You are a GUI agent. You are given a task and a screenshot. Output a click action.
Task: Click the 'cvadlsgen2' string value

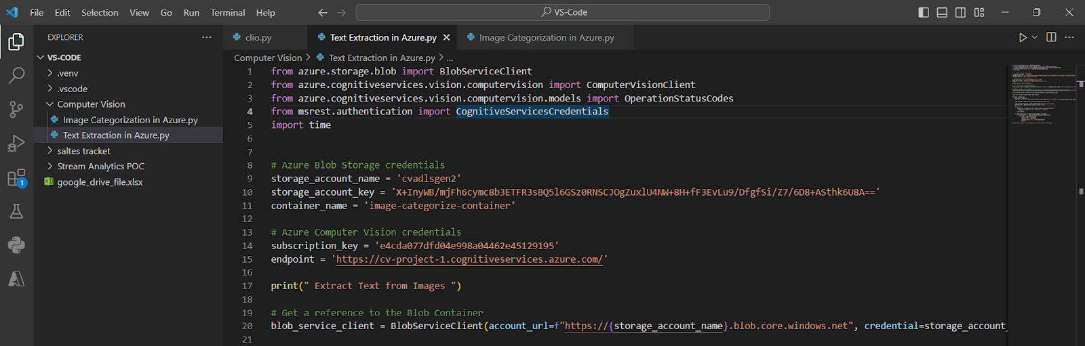pos(429,179)
